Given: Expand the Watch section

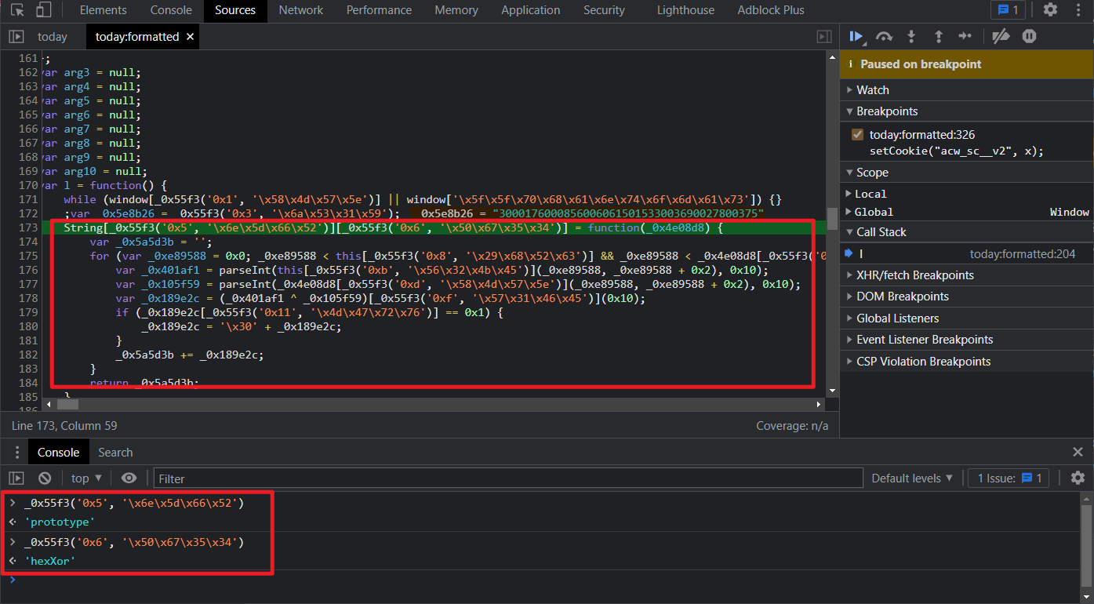Looking at the screenshot, I should (x=872, y=89).
